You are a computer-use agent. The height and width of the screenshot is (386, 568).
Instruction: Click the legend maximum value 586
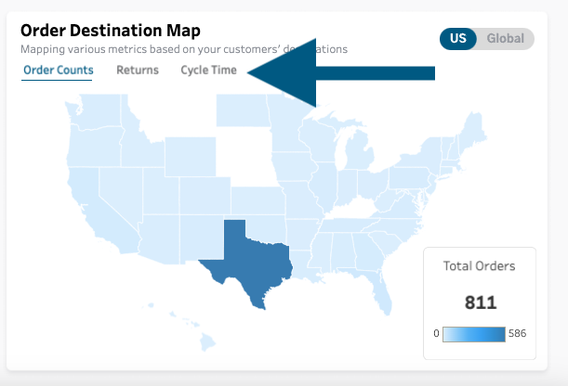pos(517,334)
